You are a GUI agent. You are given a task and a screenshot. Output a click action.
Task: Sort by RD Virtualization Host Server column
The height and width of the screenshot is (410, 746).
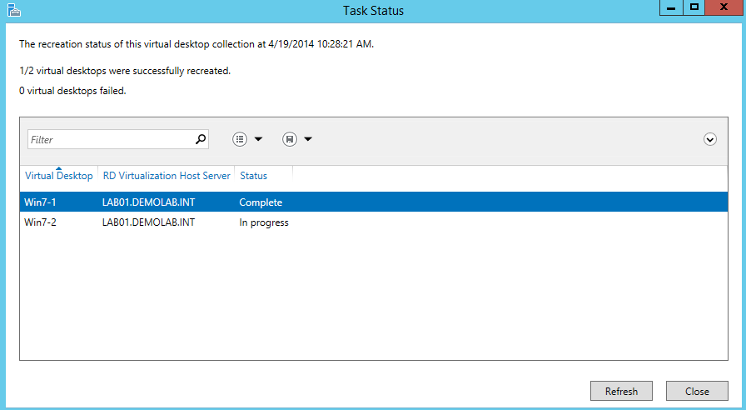167,176
